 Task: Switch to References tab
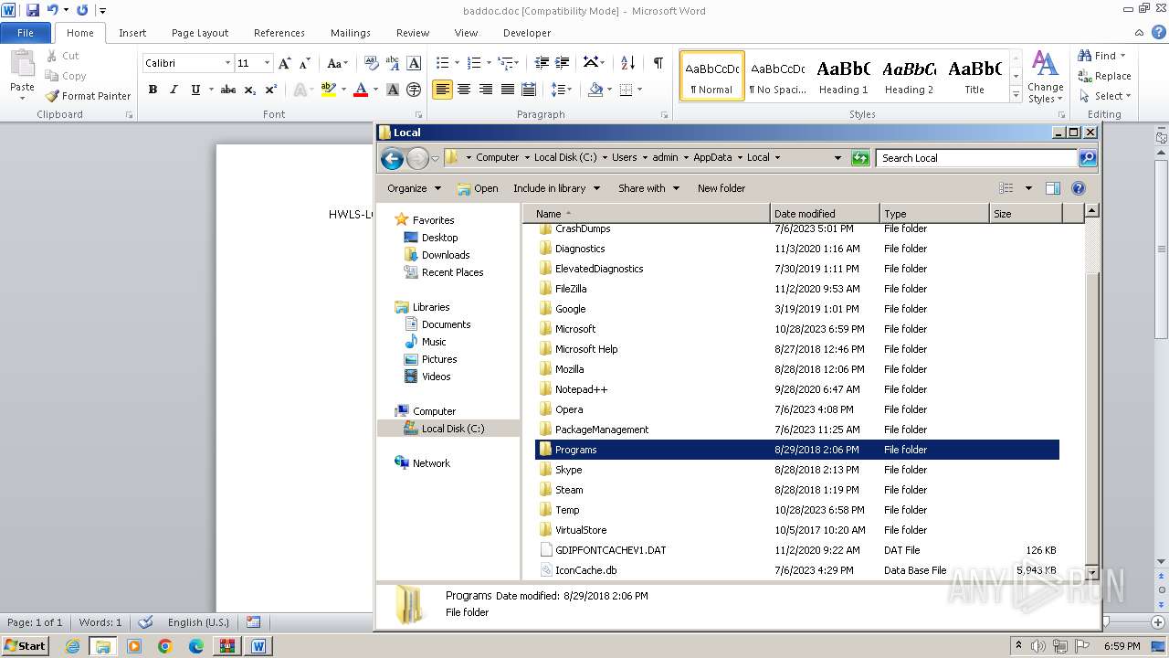[x=279, y=33]
